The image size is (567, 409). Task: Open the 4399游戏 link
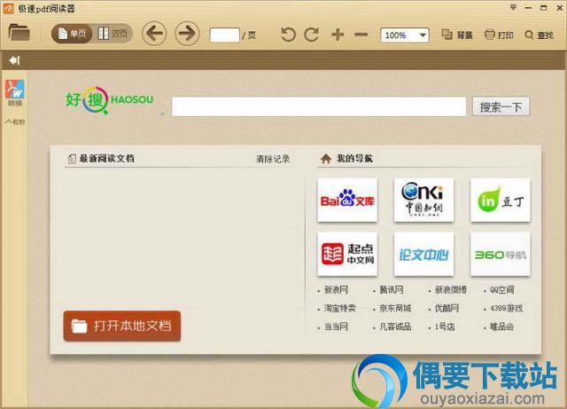[x=506, y=308]
